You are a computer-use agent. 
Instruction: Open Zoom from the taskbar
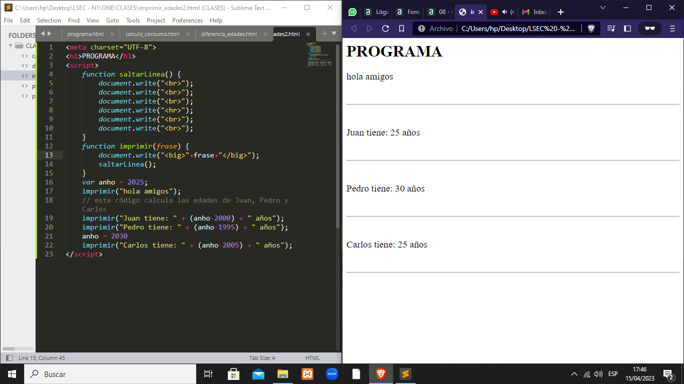click(x=331, y=374)
